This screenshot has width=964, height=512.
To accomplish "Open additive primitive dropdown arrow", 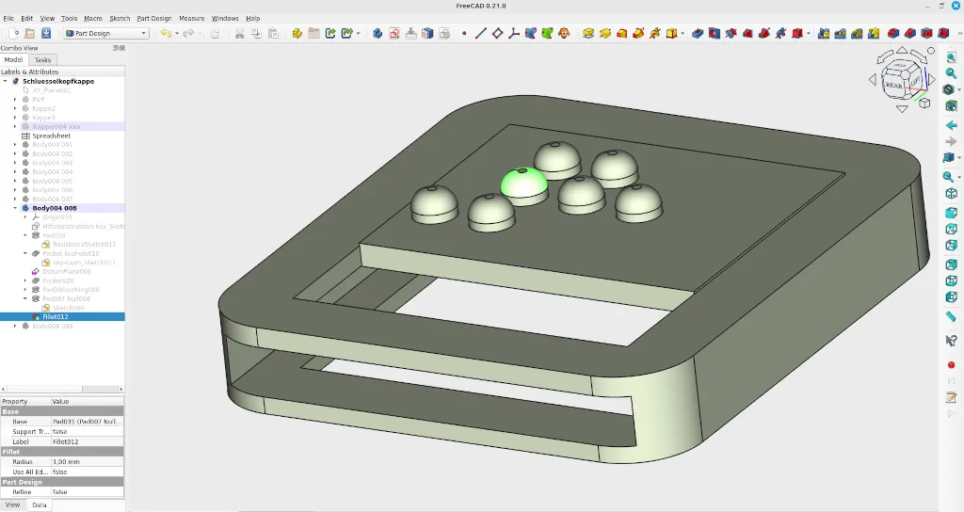I will (x=682, y=33).
